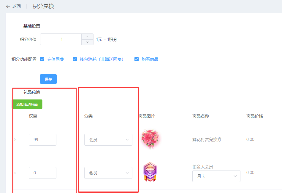Toggle the 购买商品 checkbox
Screen dimensions: 282x193
(137, 59)
